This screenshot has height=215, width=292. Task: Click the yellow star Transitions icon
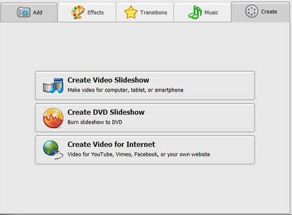click(131, 12)
